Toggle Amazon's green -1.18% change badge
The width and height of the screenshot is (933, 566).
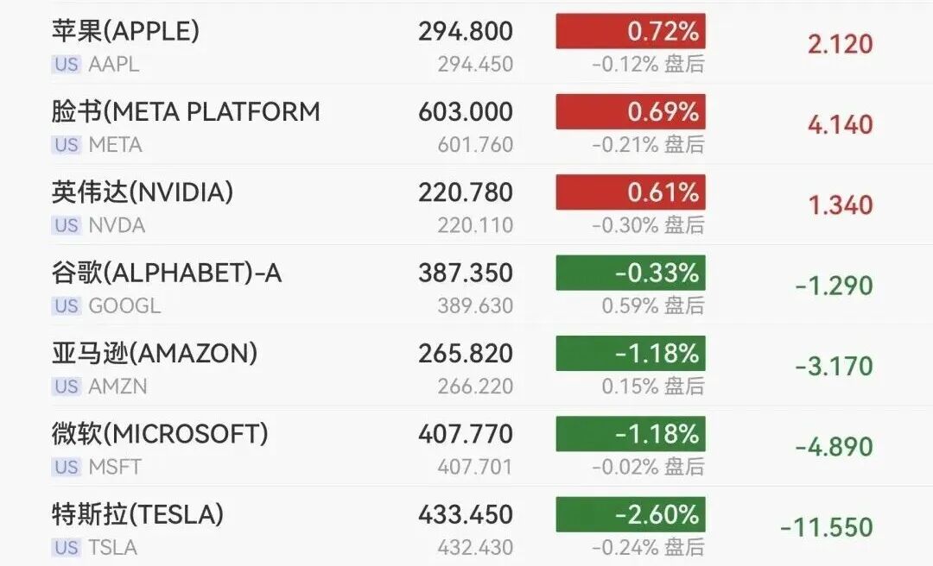coord(631,353)
